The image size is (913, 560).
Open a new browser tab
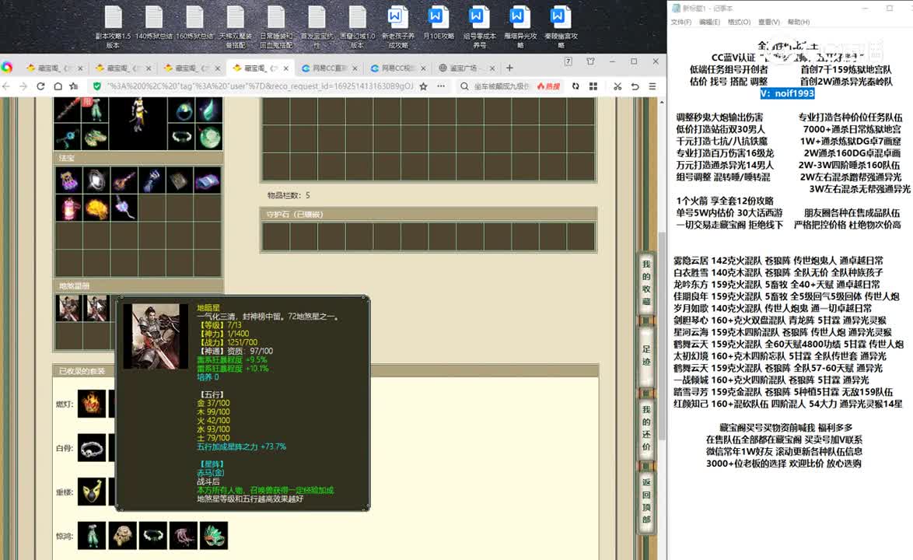(x=509, y=68)
